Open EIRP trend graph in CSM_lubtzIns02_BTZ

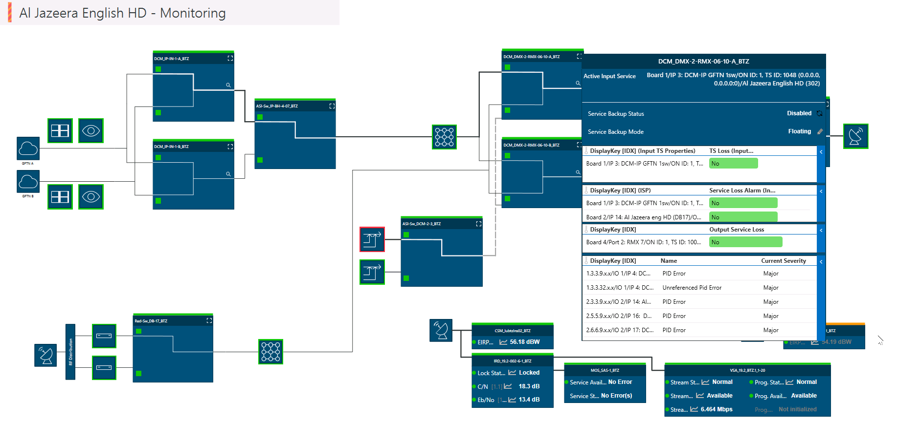(x=503, y=342)
